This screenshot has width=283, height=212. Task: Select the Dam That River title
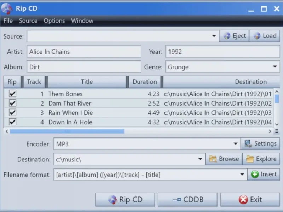point(70,103)
